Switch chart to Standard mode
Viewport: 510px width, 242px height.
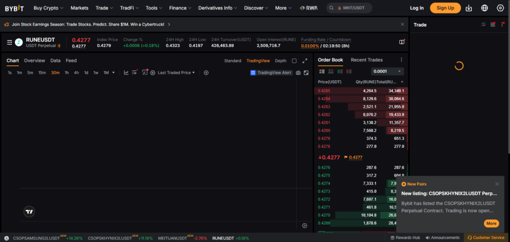tap(233, 60)
